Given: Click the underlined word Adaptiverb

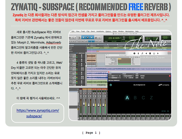Looking at the screenshot, I should [x=54, y=43].
